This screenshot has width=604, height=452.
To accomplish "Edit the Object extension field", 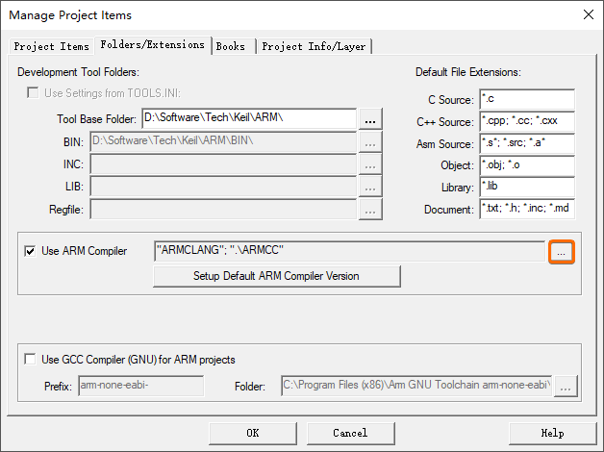I will [x=527, y=165].
